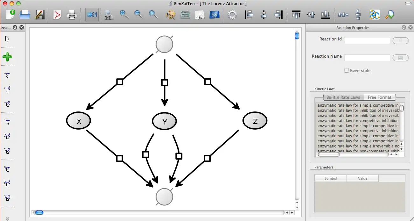The width and height of the screenshot is (414, 221).
Task: Fit diagram to window with the magnifier icon
Action: click(x=154, y=14)
